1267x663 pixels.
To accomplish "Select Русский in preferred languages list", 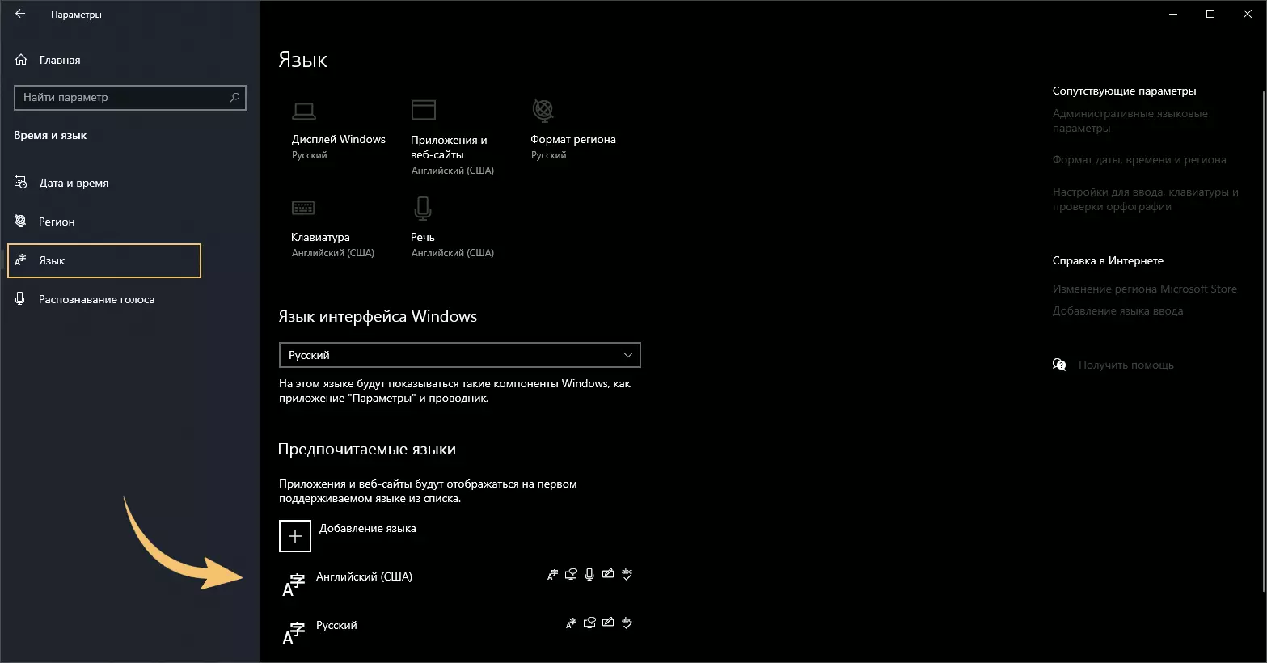I will tap(336, 626).
